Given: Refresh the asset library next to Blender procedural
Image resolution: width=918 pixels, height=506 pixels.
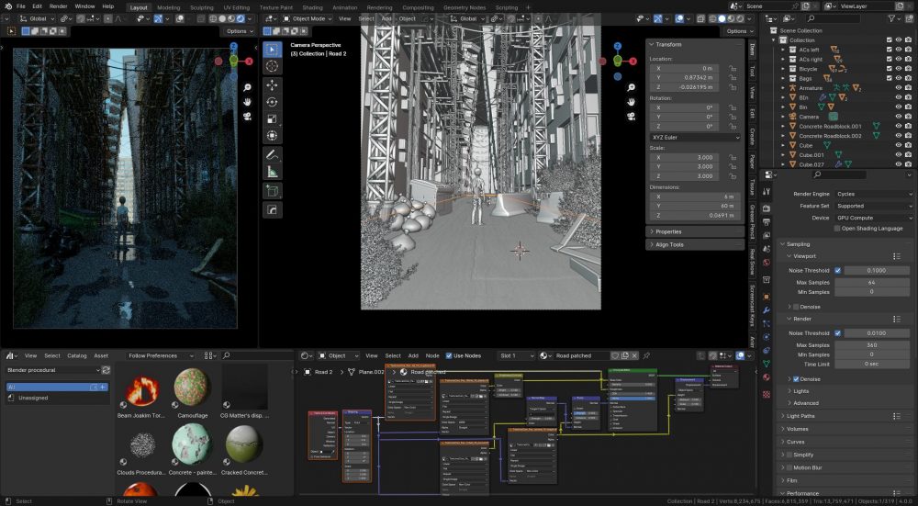Looking at the screenshot, I should click(x=106, y=370).
